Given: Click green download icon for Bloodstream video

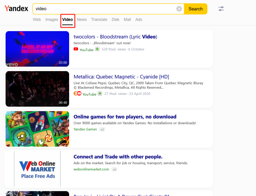Looking at the screenshot, I should [97, 49].
